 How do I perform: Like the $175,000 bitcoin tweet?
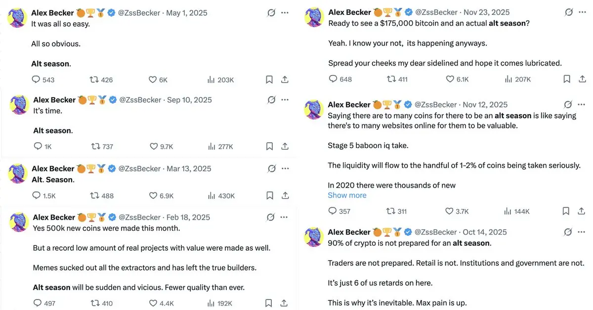[457, 78]
